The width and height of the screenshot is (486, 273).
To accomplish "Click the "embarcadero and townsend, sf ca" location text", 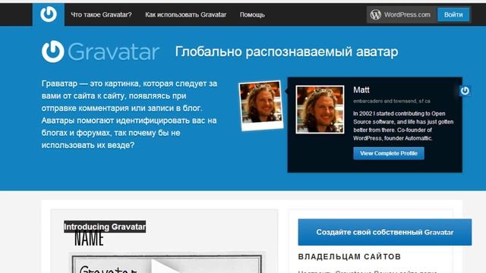I will point(392,101).
